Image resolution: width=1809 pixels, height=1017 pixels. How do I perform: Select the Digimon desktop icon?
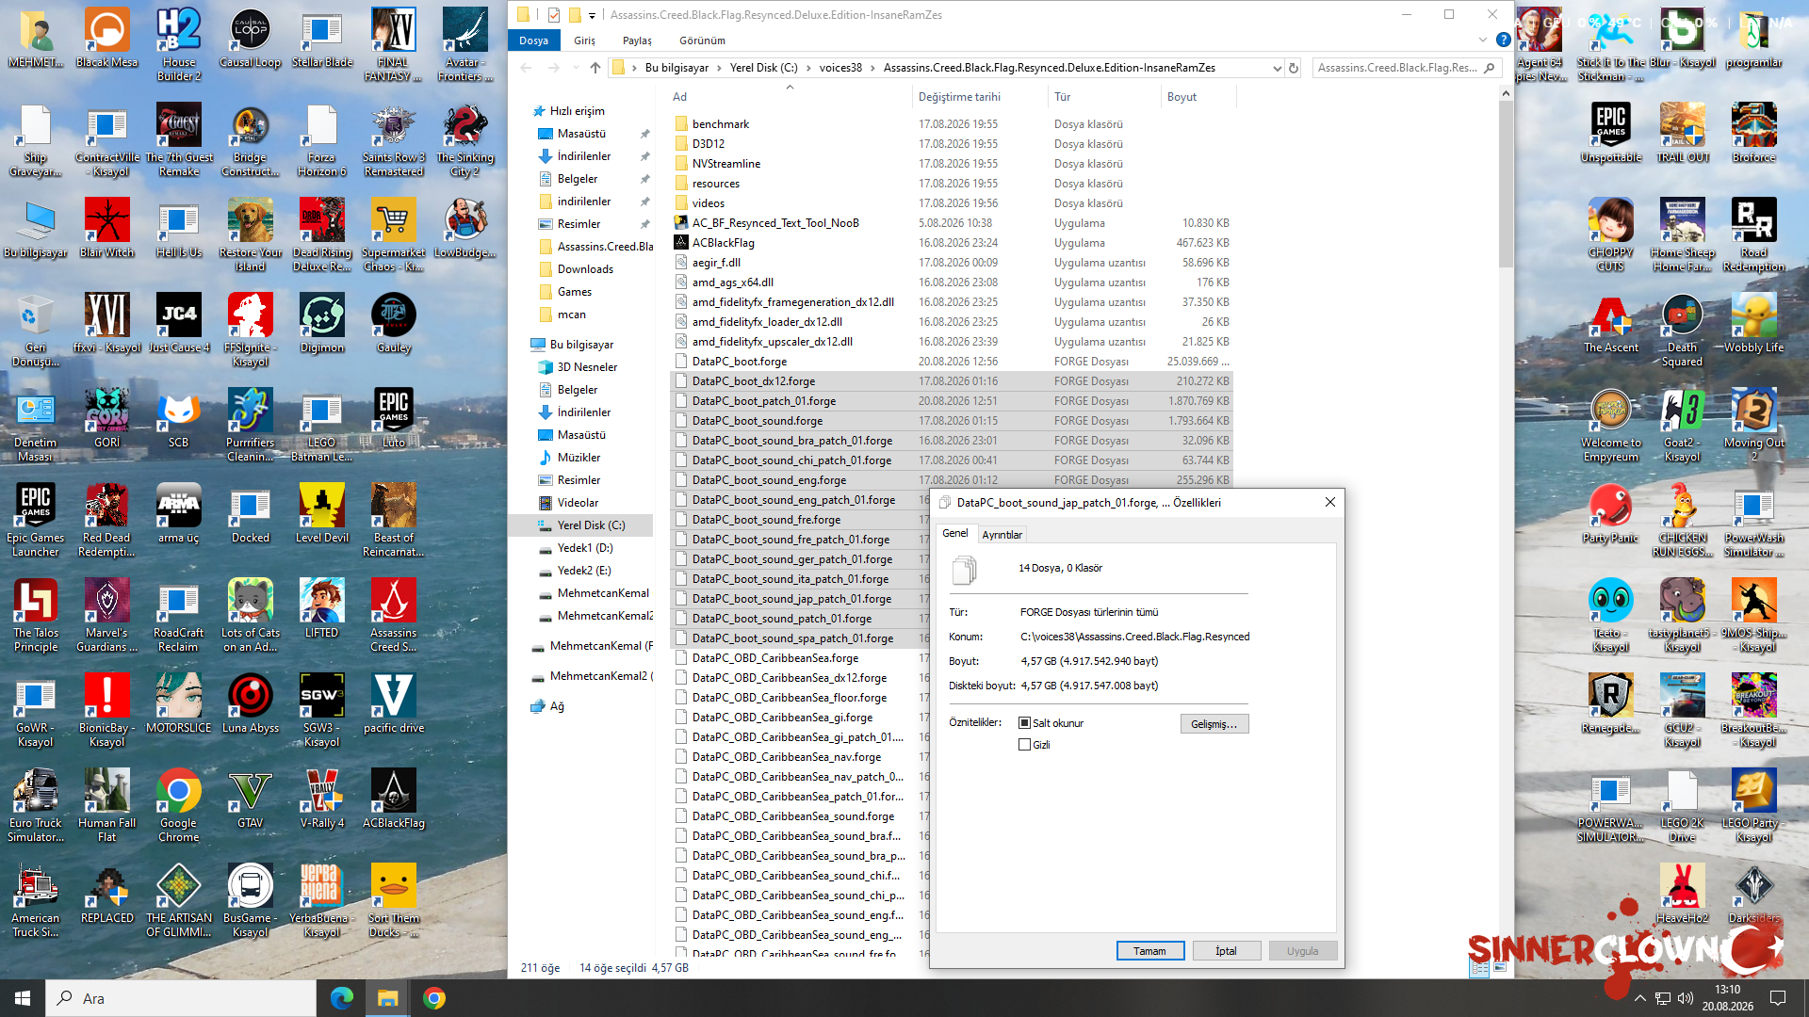pyautogui.click(x=321, y=324)
